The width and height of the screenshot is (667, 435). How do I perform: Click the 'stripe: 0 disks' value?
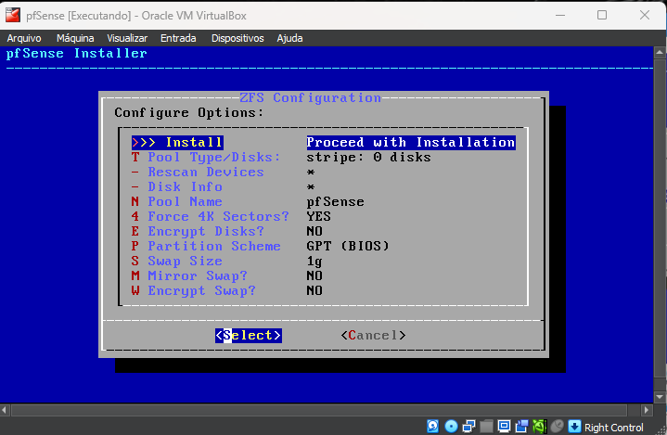coord(368,158)
